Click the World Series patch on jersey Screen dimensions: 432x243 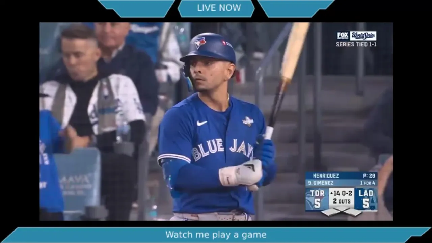point(248,121)
